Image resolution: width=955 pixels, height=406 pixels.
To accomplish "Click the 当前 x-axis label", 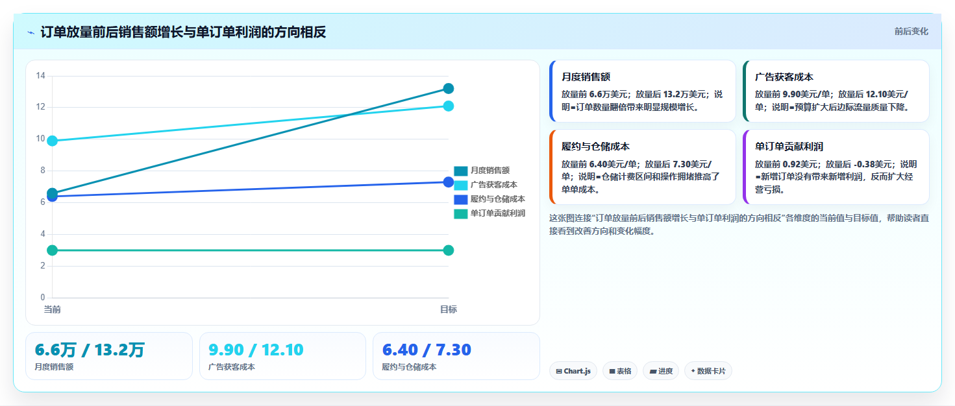I will [x=53, y=309].
